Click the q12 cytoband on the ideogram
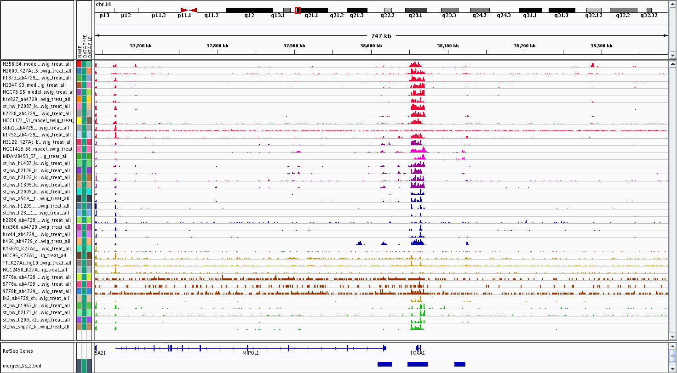The height and width of the screenshot is (373, 677). (x=249, y=10)
